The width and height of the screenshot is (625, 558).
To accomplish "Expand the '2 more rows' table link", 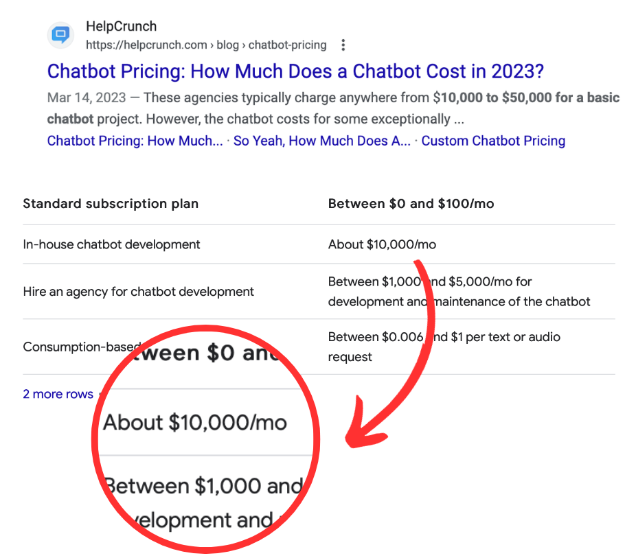I will [58, 394].
